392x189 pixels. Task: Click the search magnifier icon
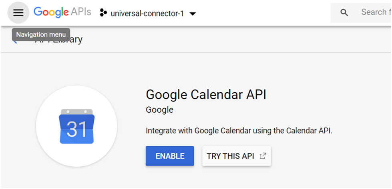(x=344, y=12)
